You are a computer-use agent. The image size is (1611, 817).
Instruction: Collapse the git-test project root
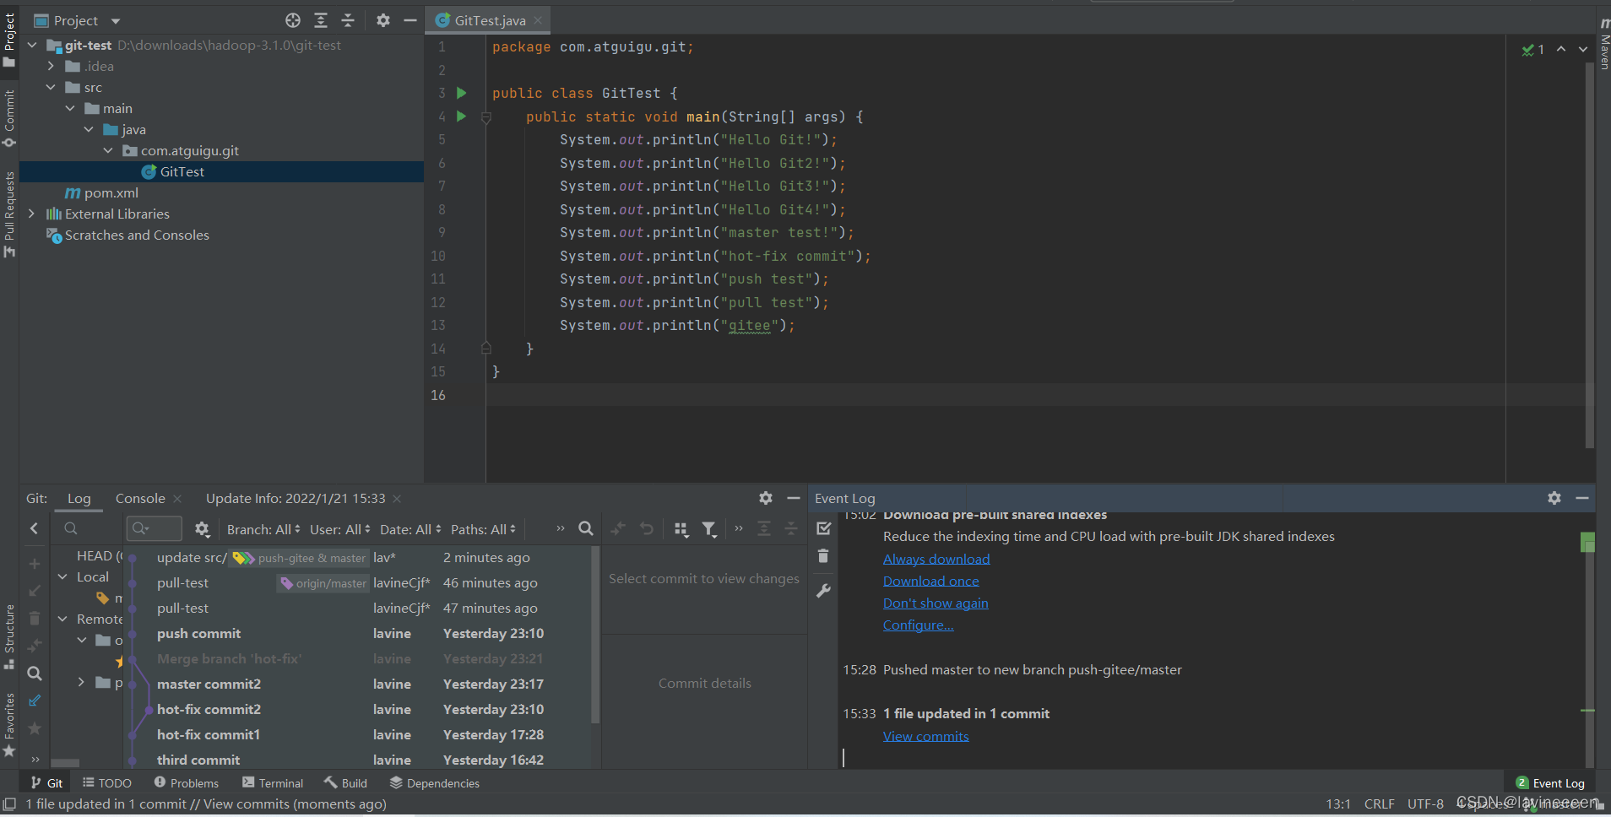pos(32,45)
